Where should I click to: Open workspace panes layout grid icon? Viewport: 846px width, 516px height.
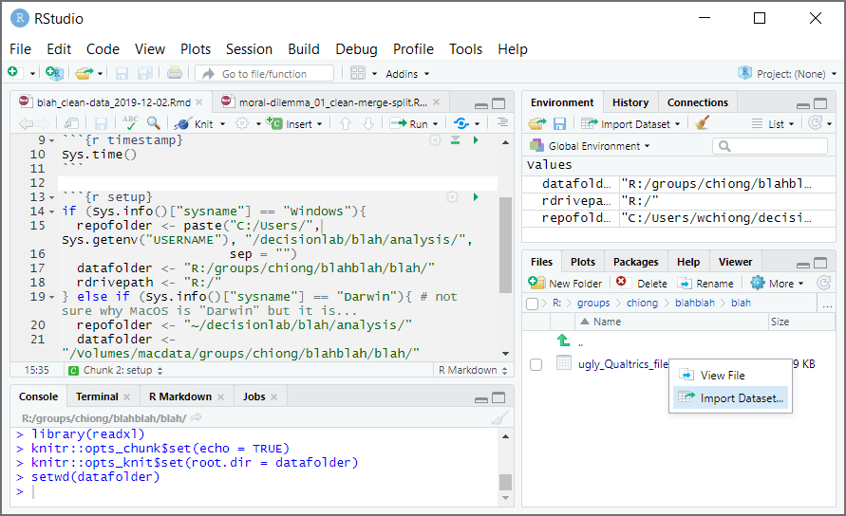358,73
